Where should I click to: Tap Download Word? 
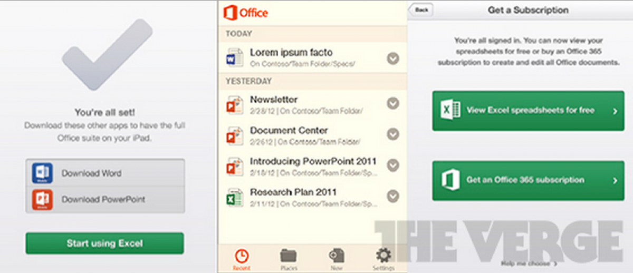105,173
